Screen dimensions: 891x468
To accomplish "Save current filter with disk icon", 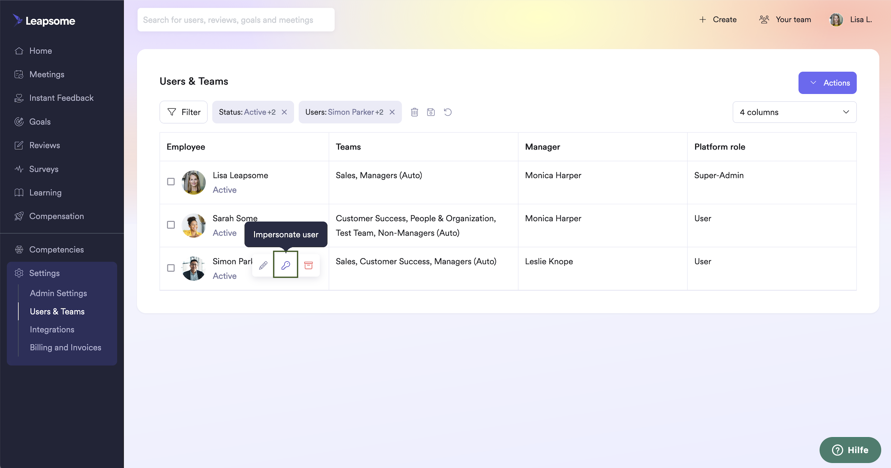I will pyautogui.click(x=431, y=112).
